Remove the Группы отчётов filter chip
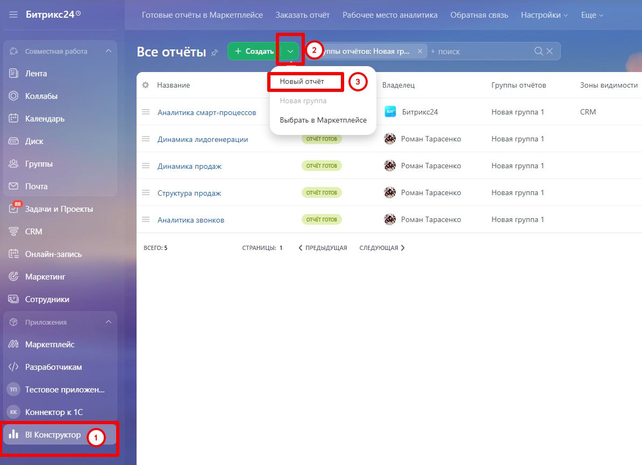Viewport: 642px width, 465px height. click(420, 51)
